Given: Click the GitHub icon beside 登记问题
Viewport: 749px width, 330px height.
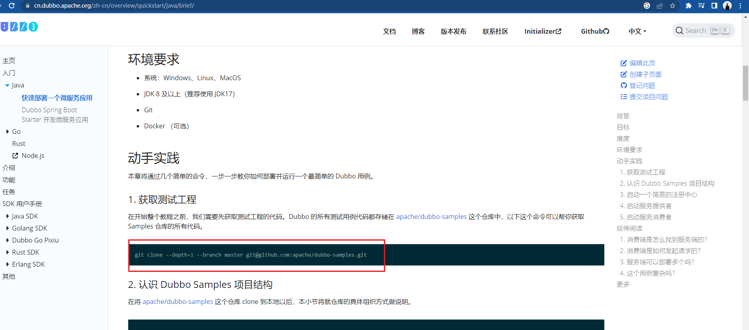Looking at the screenshot, I should point(624,85).
